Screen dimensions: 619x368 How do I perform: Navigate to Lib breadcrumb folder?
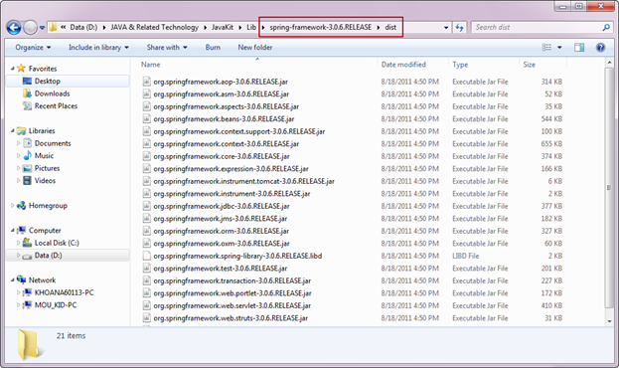pyautogui.click(x=251, y=27)
